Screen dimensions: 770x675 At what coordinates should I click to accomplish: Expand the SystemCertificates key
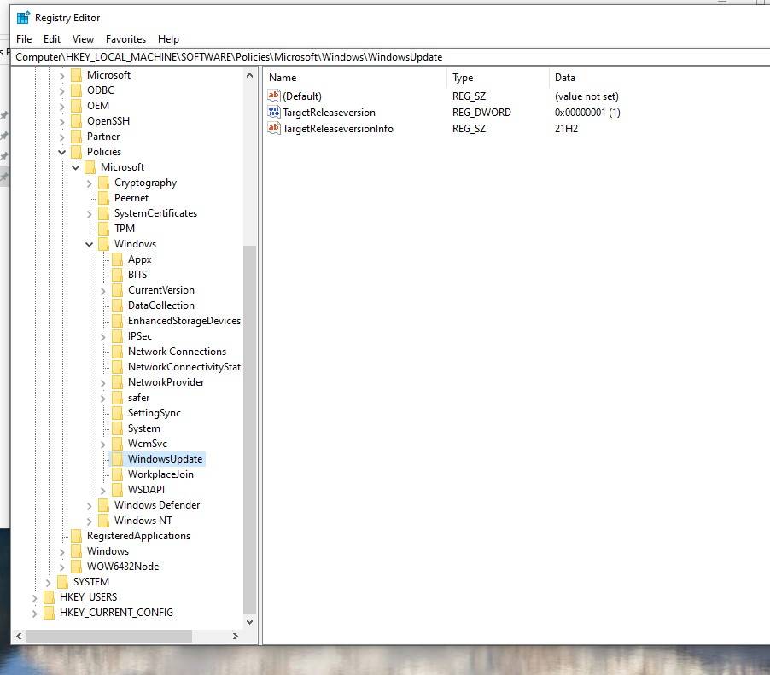tap(90, 214)
